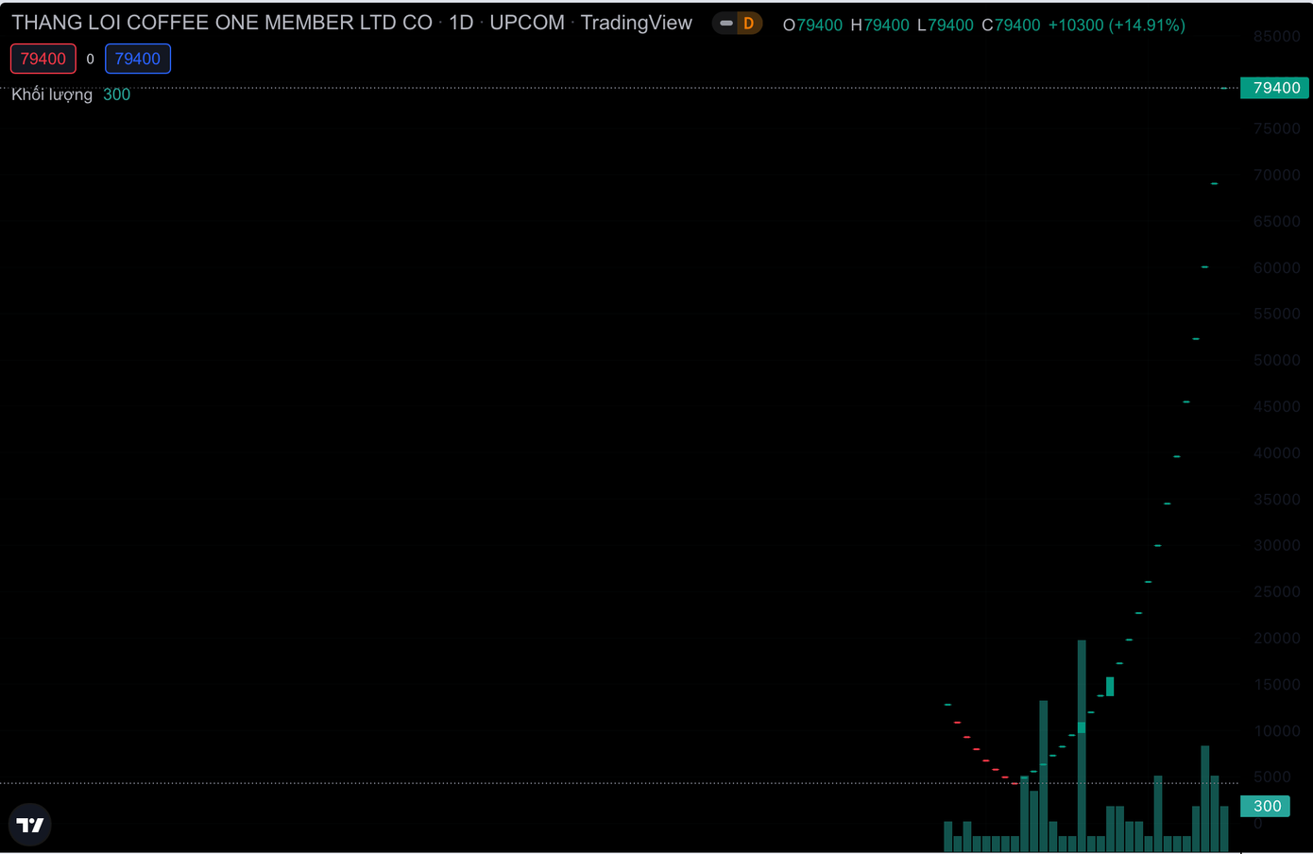The image size is (1313, 854).
Task: Click the 50000 price axis label
Action: coord(1276,360)
